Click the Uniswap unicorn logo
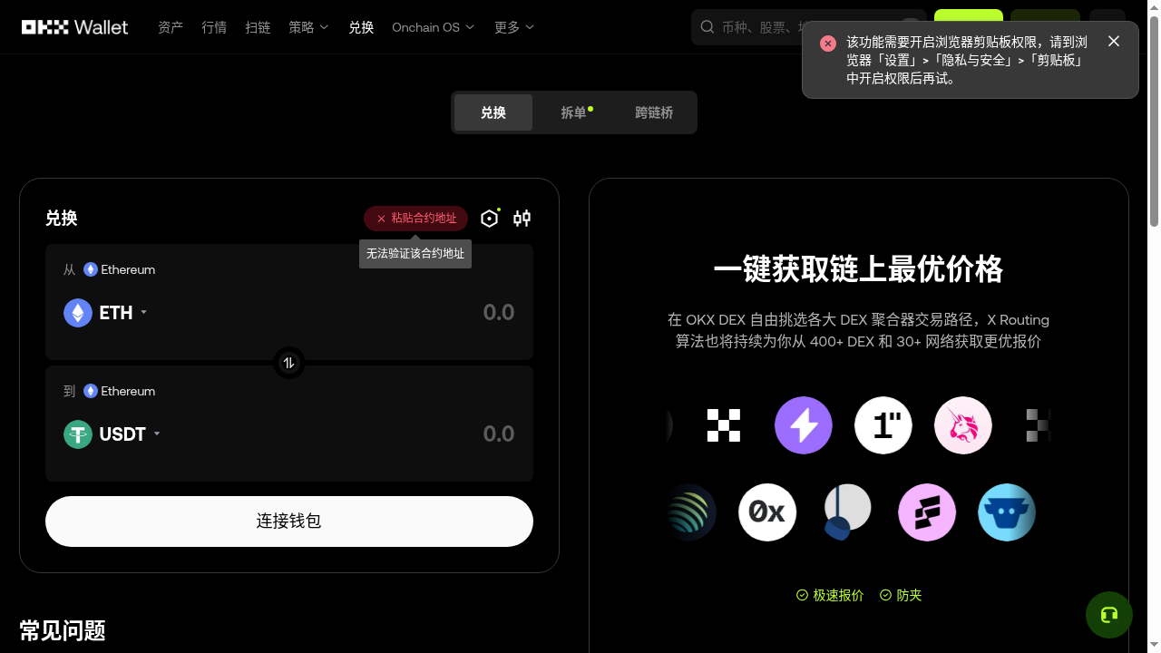Viewport: 1161px width, 653px height. pos(963,425)
